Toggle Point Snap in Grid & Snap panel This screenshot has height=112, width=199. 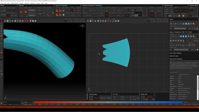[x=109, y=98]
